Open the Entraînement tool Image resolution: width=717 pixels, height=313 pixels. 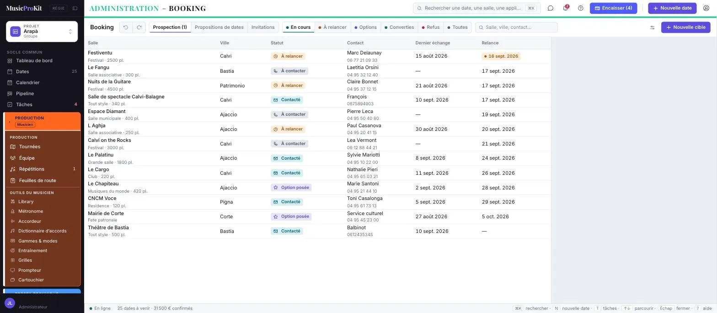click(x=43, y=251)
